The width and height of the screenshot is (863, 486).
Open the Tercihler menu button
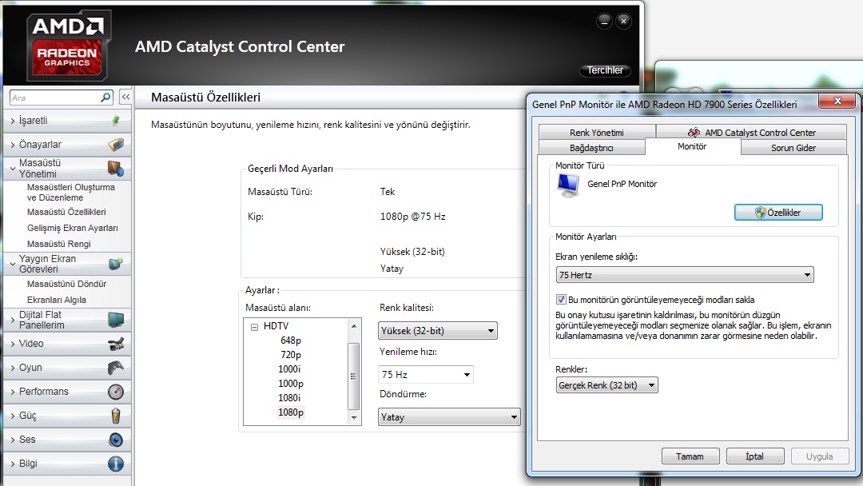(605, 70)
